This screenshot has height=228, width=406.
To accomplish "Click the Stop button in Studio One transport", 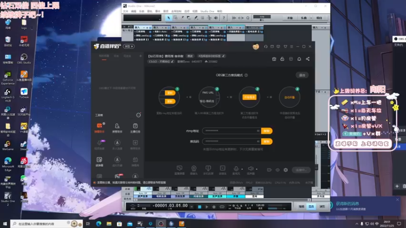I will coord(199,207).
